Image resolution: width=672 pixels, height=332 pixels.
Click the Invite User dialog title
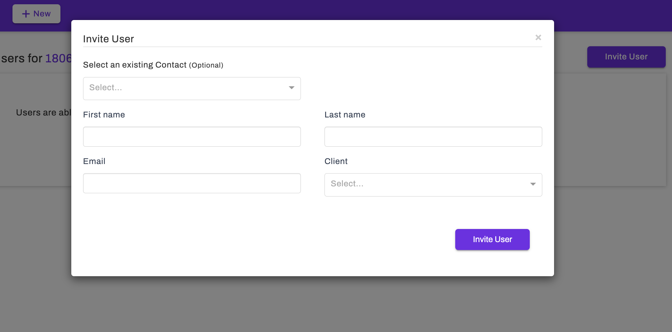coord(108,39)
